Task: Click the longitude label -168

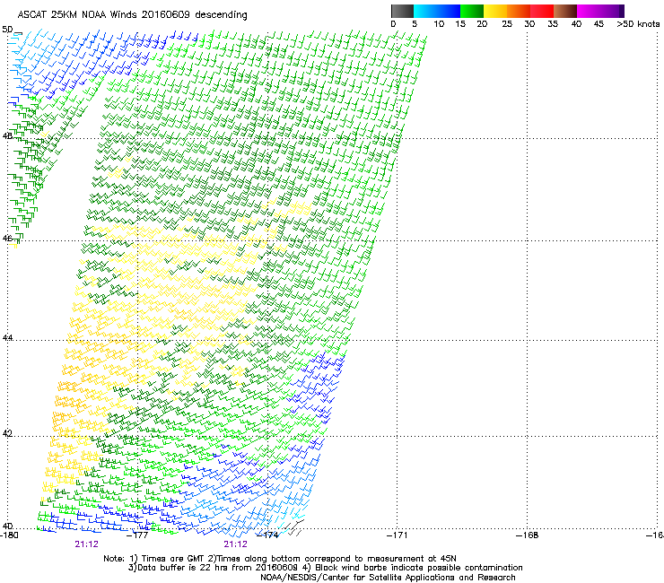Action: (x=528, y=535)
